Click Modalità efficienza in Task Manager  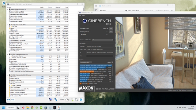pos(163,11)
